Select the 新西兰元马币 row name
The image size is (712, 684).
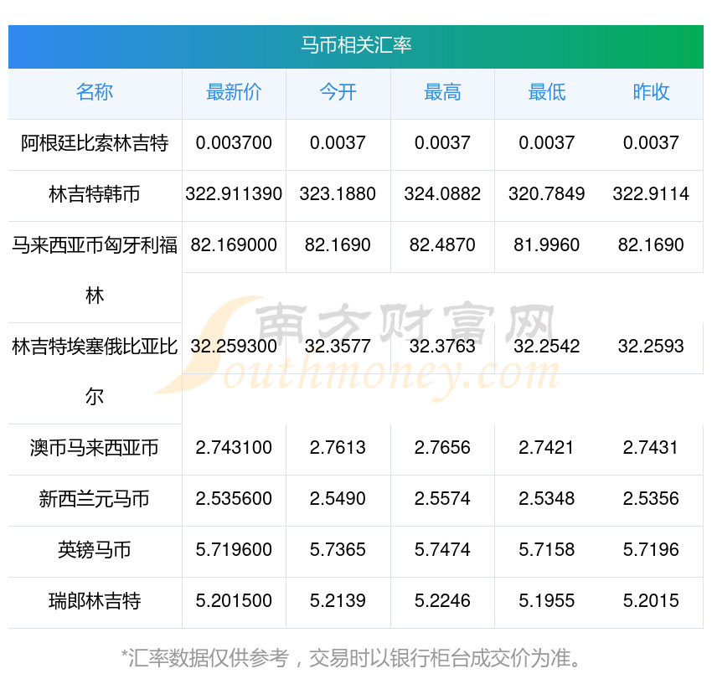95,499
